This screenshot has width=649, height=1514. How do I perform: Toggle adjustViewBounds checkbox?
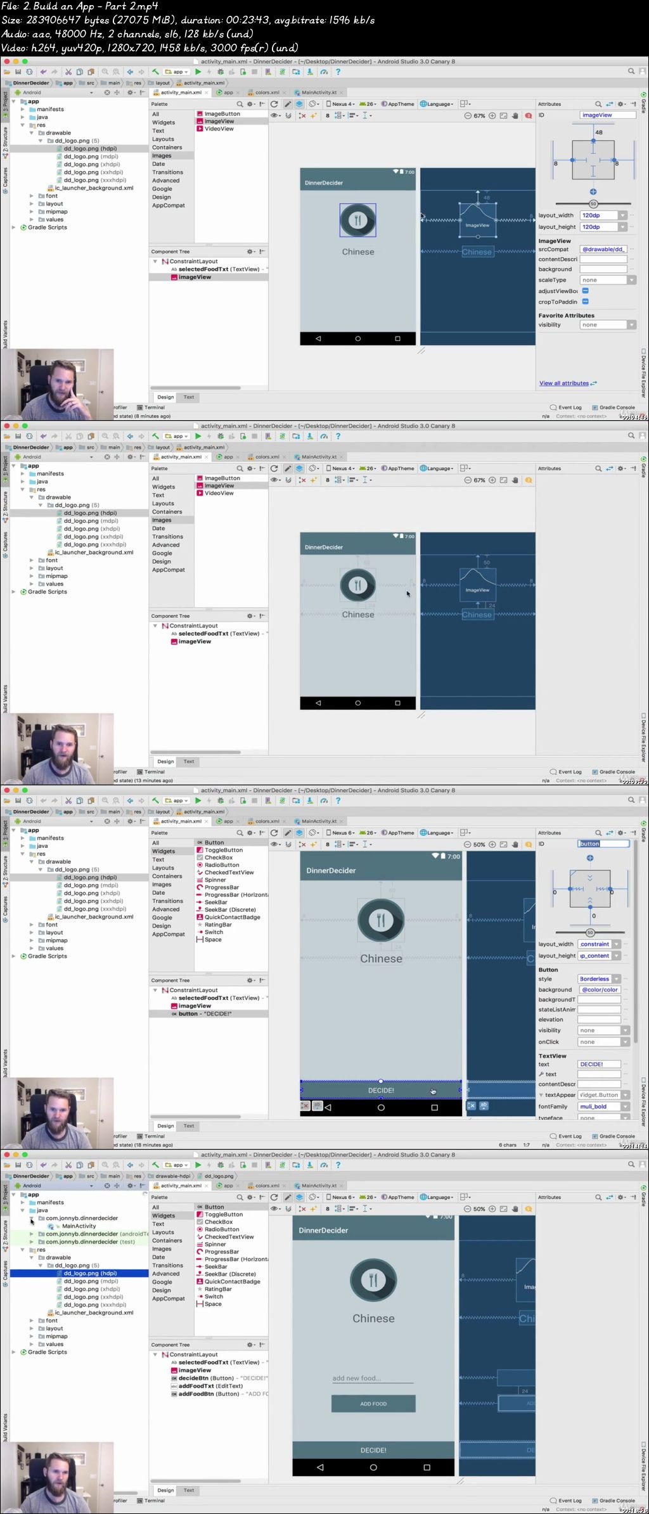586,291
